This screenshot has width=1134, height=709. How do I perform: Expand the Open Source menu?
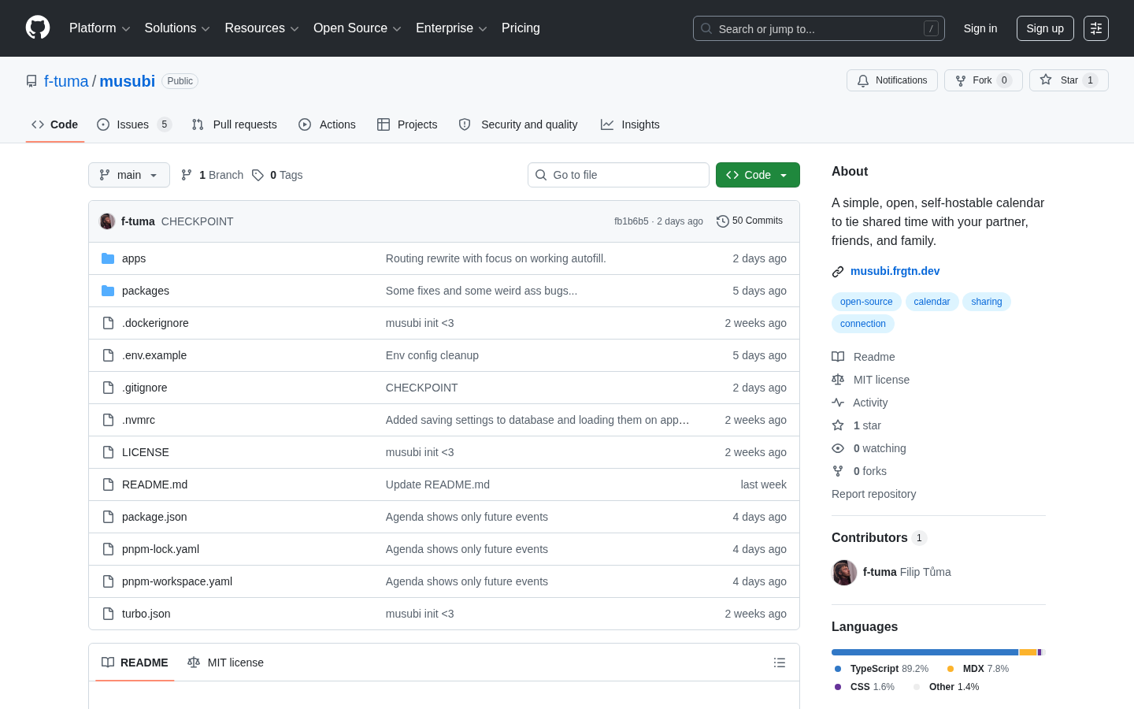point(358,28)
